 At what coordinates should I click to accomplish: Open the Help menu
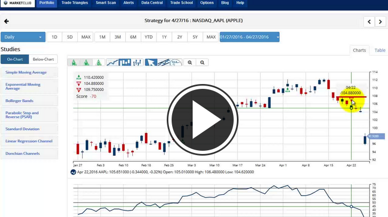(240, 3)
